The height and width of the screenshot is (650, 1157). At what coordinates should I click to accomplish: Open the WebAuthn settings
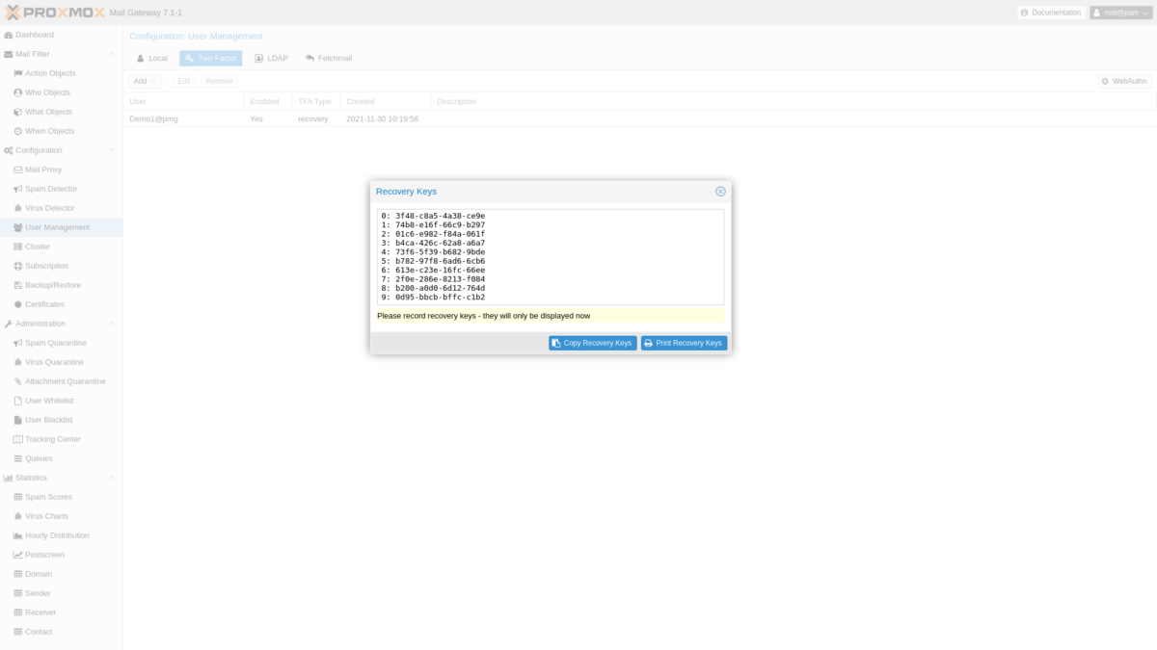point(1123,81)
